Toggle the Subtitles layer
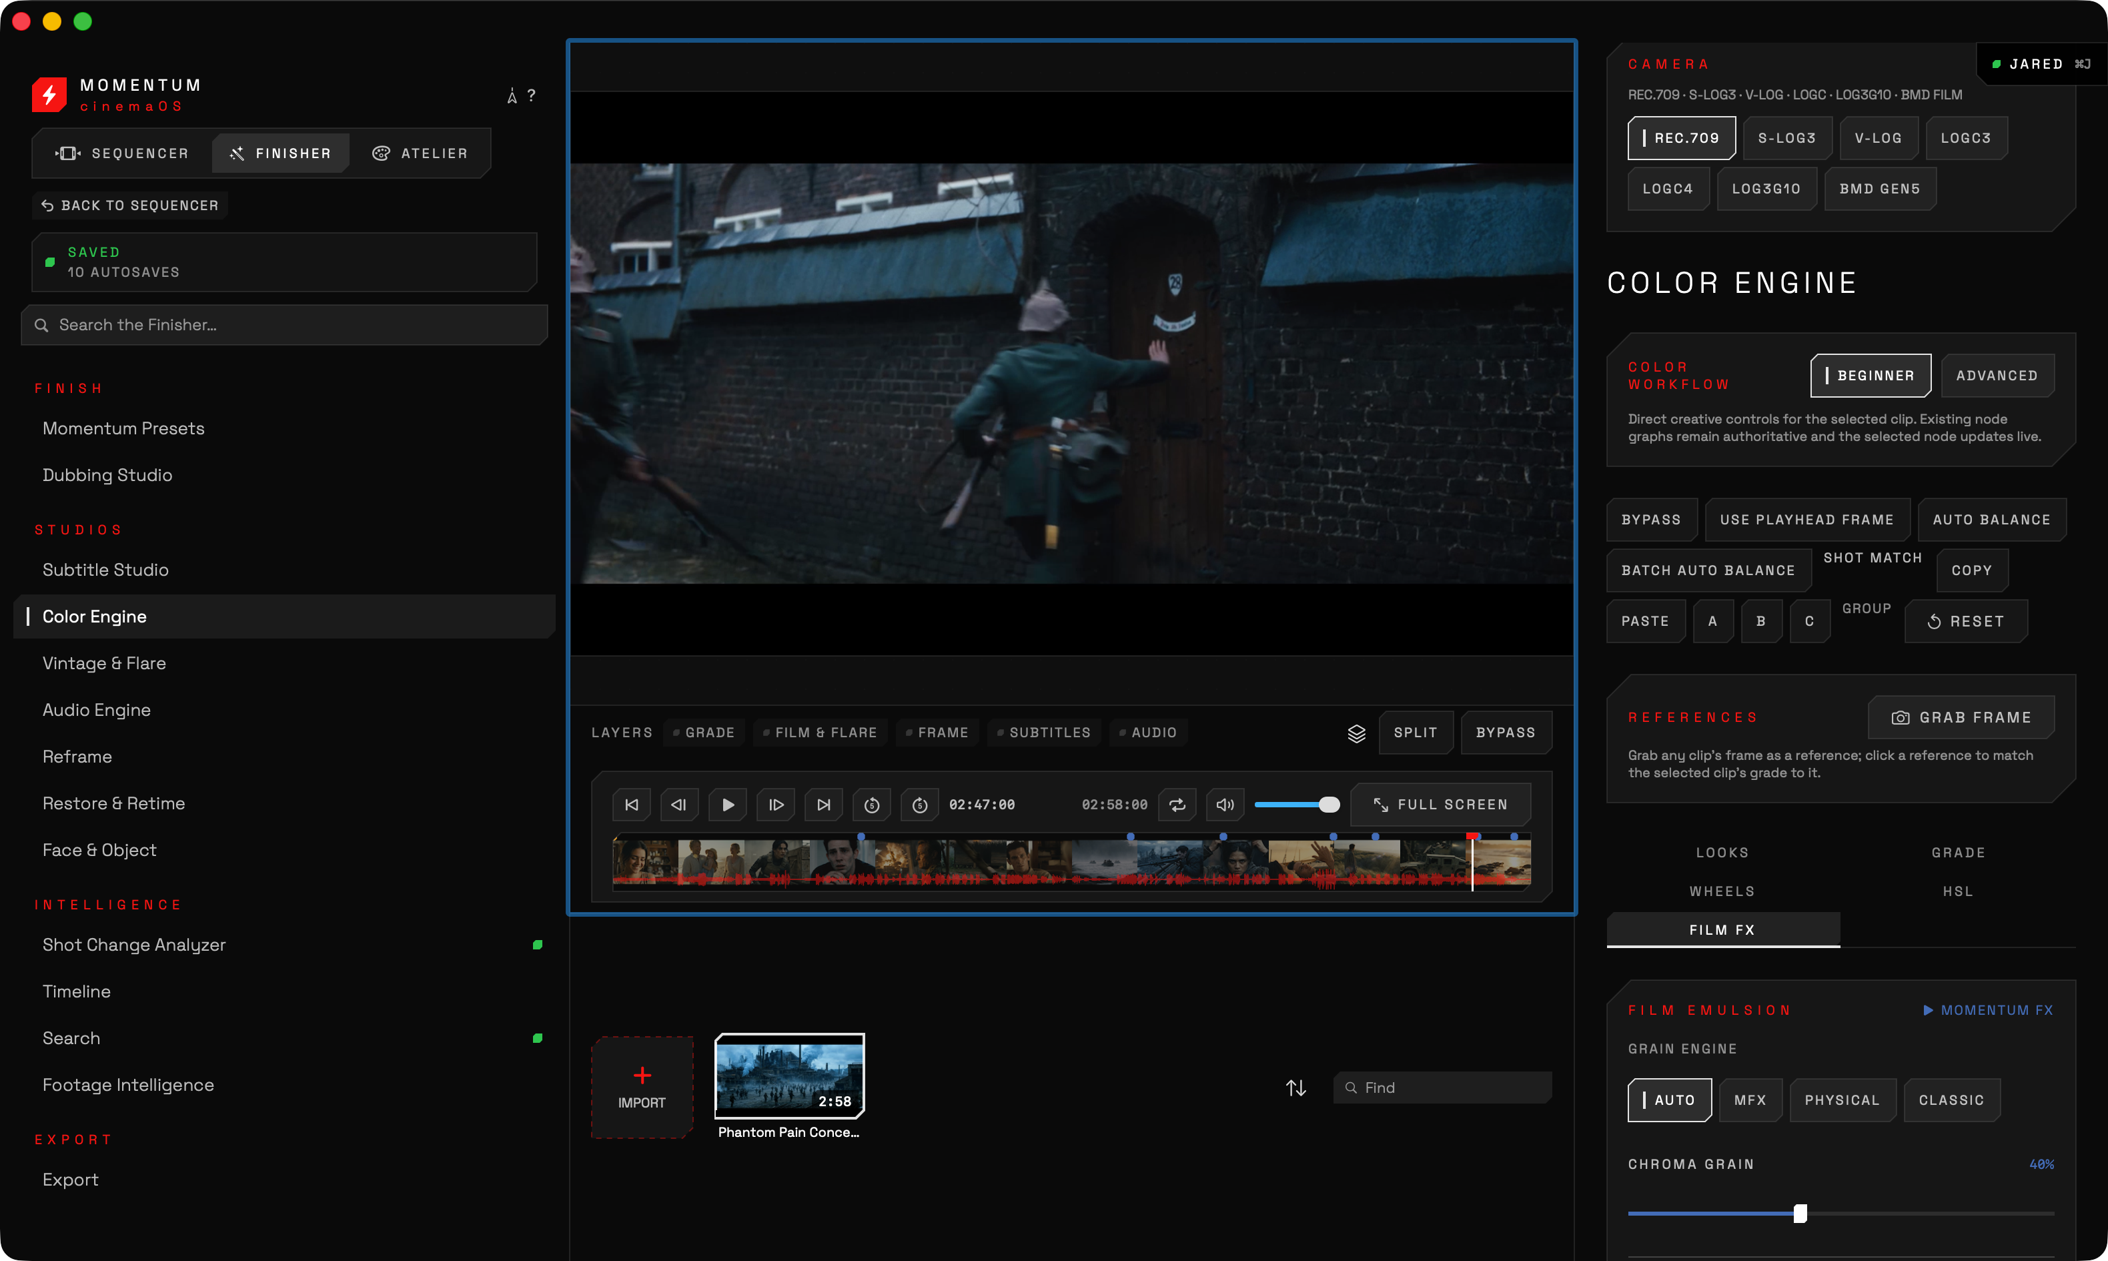Screen dimensions: 2108x1261 pyautogui.click(x=1044, y=733)
